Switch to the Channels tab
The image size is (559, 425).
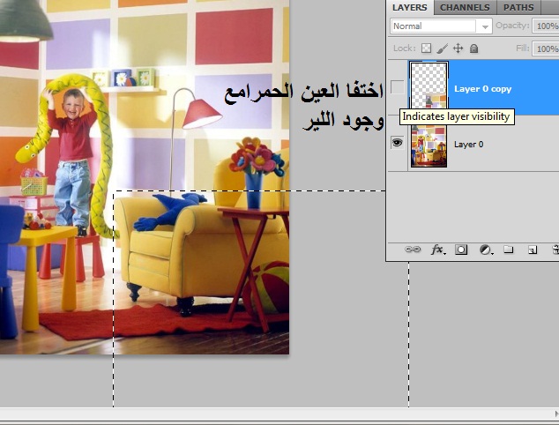click(465, 8)
